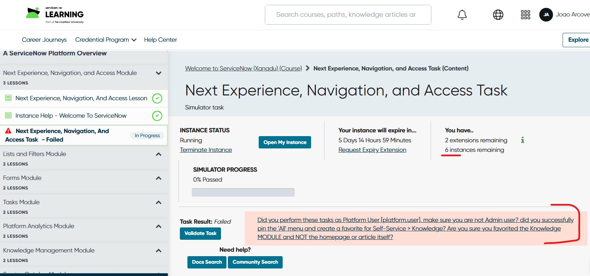
Task: Click completed checkmark for Navigation and Access Lesson
Action: click(x=157, y=98)
